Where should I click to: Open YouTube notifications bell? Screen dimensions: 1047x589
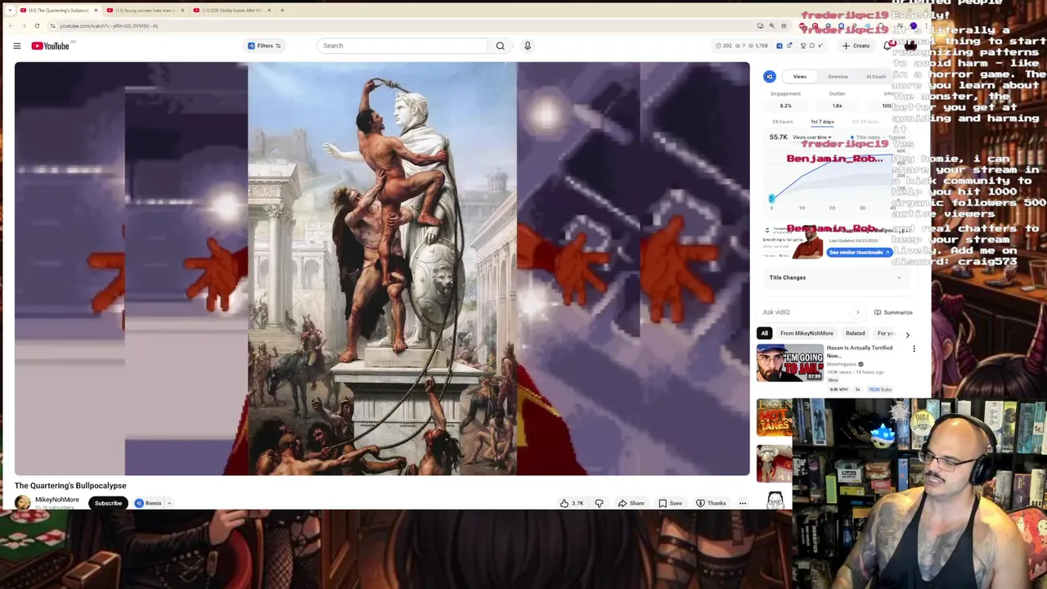tap(887, 46)
